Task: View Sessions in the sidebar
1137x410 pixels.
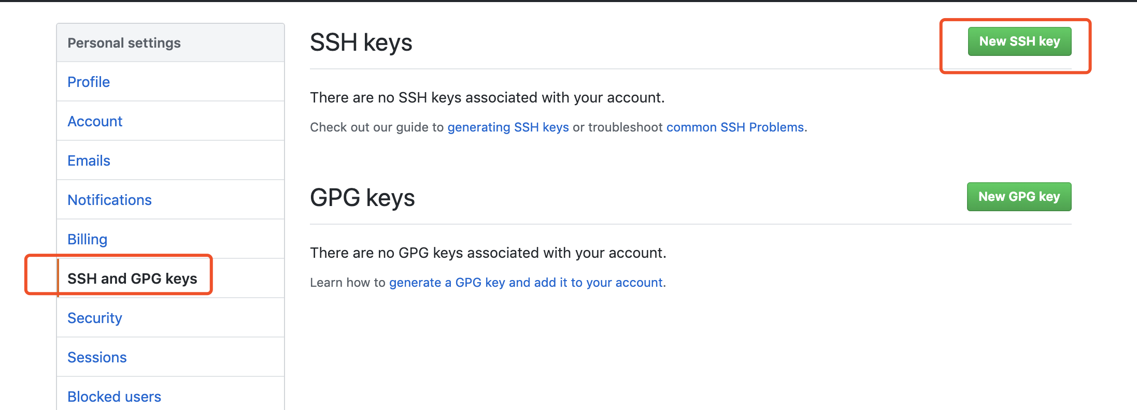Action: tap(97, 357)
